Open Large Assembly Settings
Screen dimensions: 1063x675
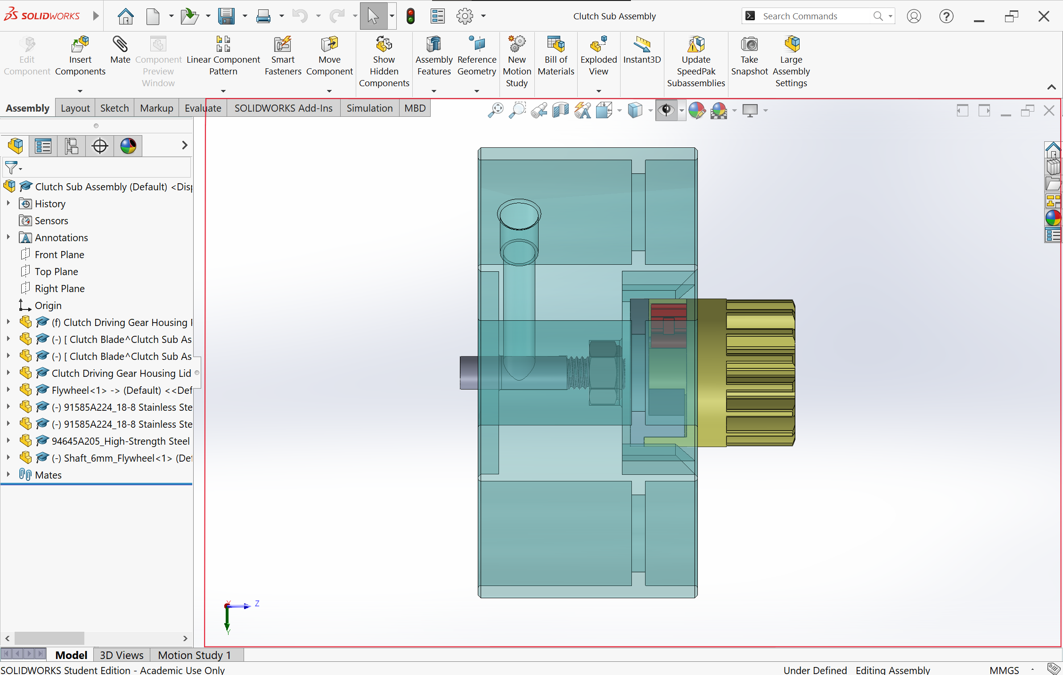point(791,62)
